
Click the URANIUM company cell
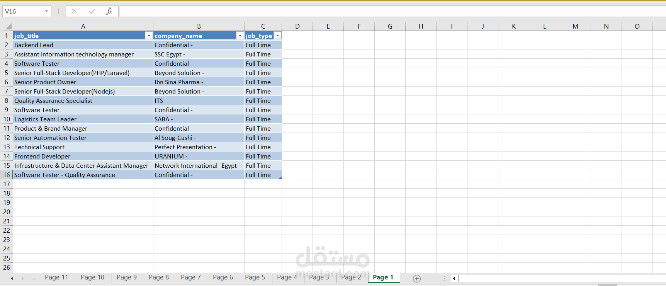(x=199, y=156)
